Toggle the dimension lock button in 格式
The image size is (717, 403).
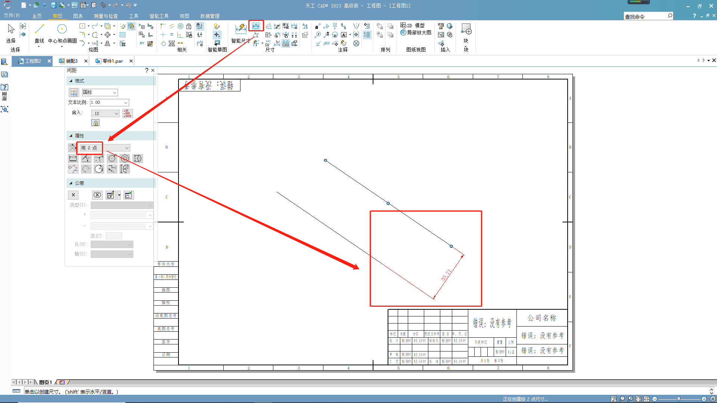(96, 123)
